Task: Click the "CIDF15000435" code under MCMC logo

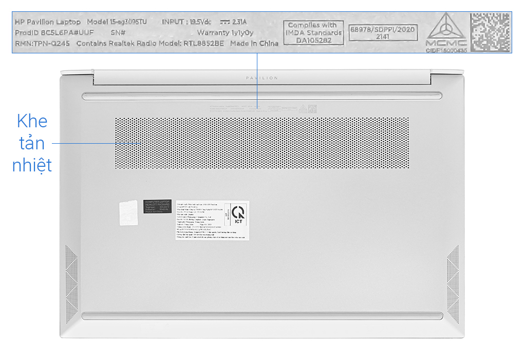Action: click(x=446, y=50)
